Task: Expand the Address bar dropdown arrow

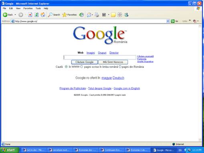Action: (168, 21)
